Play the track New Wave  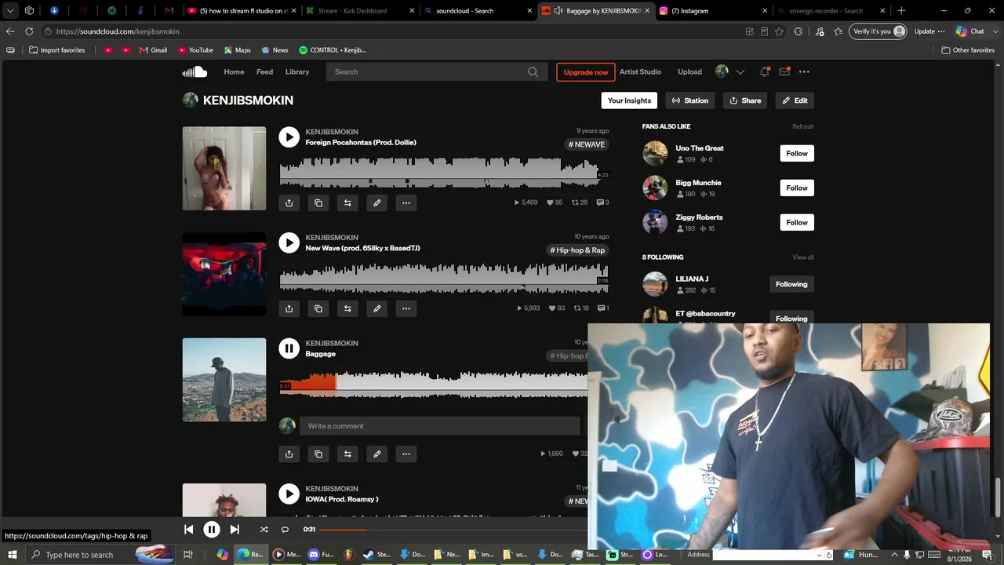tap(289, 242)
